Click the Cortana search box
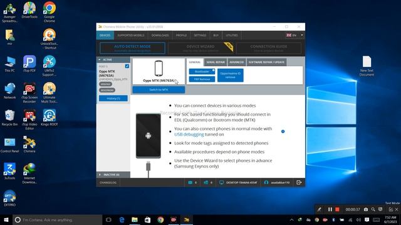This screenshot has width=401, height=225. 58,220
